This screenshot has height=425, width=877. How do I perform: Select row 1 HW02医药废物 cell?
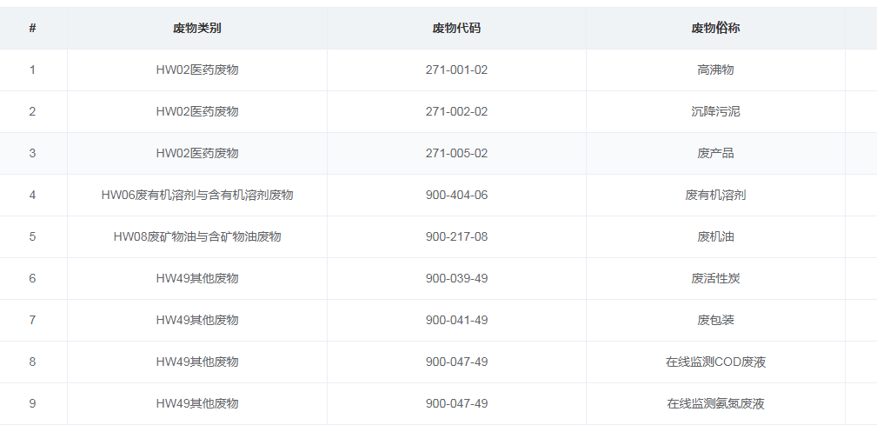(x=197, y=70)
